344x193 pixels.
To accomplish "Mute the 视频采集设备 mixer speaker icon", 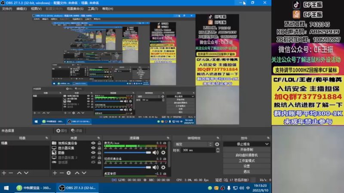I will coord(155,167).
